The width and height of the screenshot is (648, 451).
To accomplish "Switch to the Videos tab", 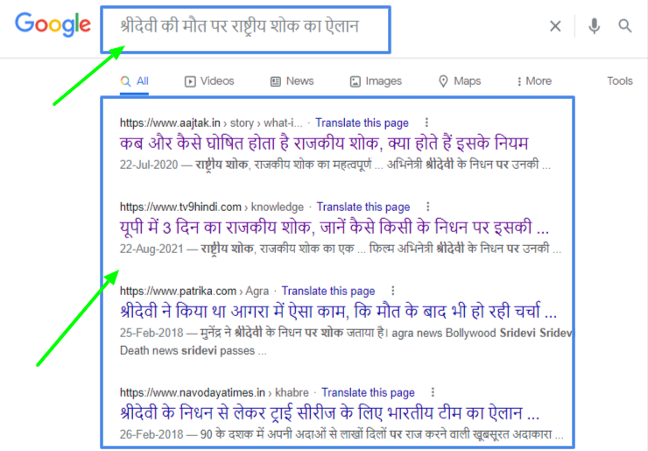I will tap(209, 81).
